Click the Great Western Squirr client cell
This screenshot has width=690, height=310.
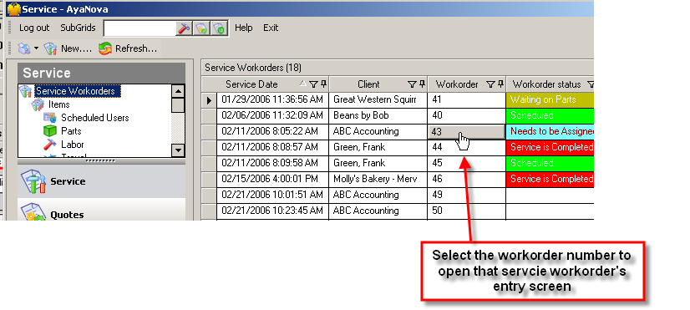pyautogui.click(x=378, y=100)
